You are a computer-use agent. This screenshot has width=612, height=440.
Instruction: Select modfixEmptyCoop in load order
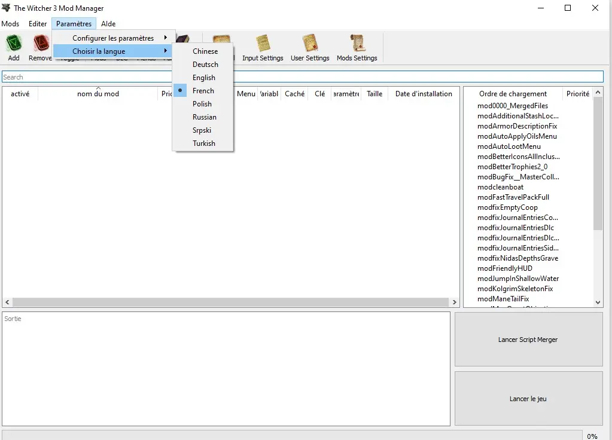(x=507, y=207)
